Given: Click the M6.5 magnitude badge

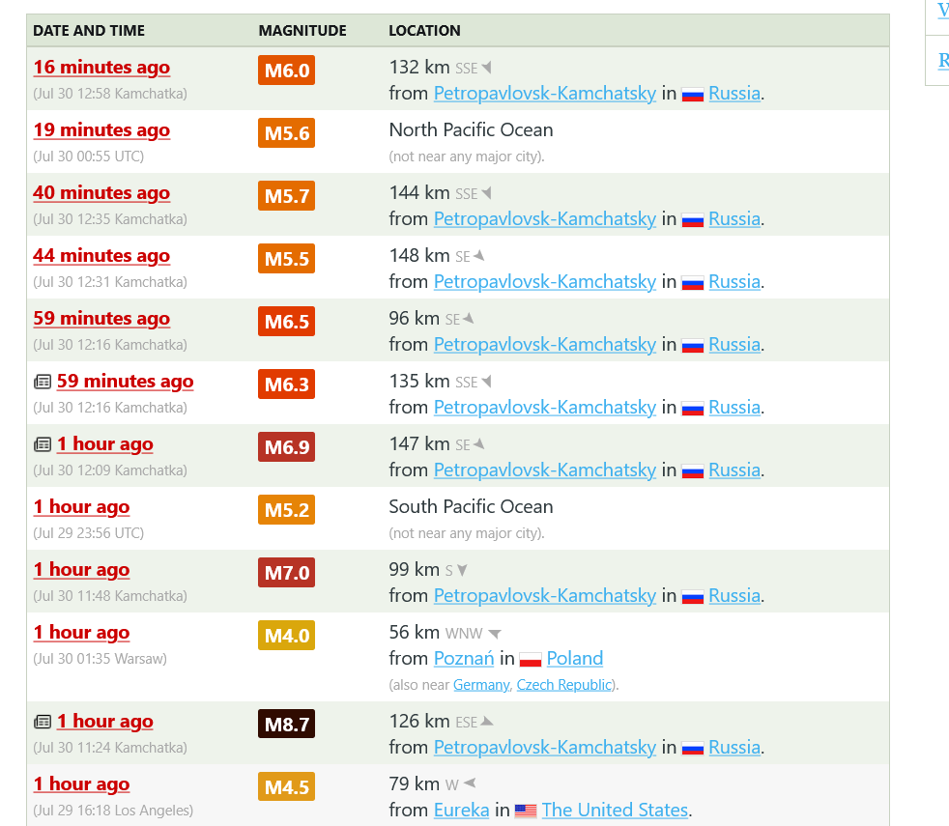Looking at the screenshot, I should [x=286, y=322].
